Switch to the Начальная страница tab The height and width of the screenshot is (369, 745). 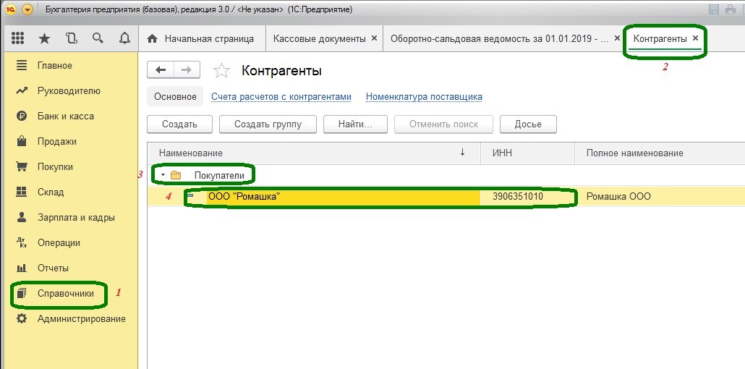[200, 39]
